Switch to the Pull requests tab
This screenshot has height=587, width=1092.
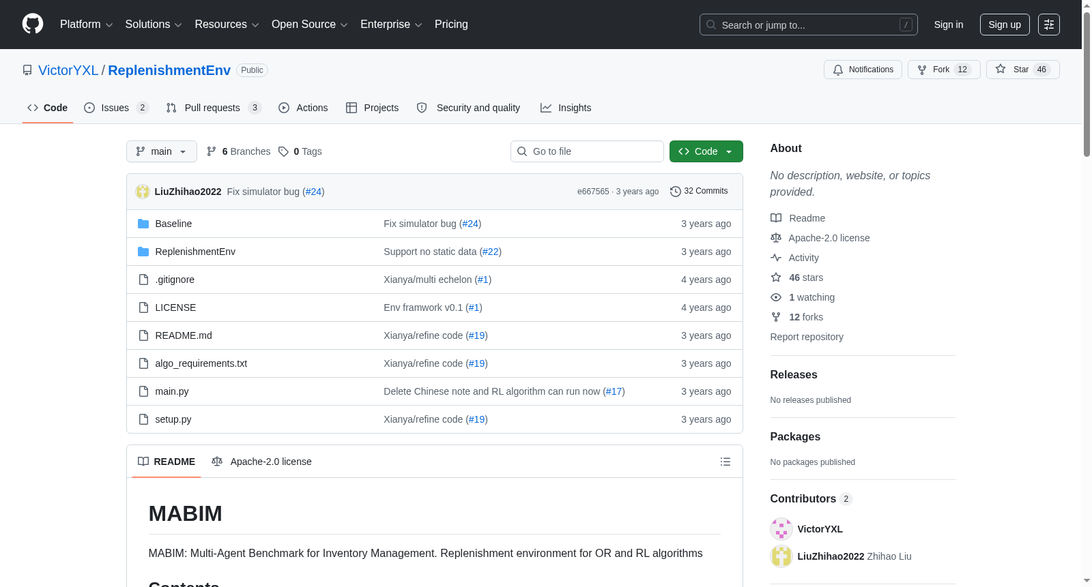pyautogui.click(x=214, y=108)
